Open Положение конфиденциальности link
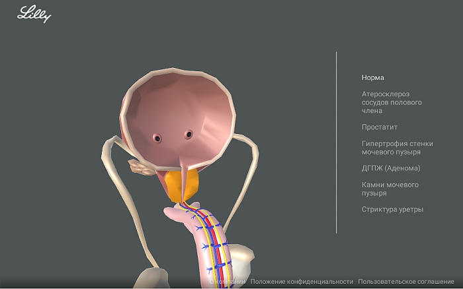The height and width of the screenshot is (289, 463). pos(302,282)
